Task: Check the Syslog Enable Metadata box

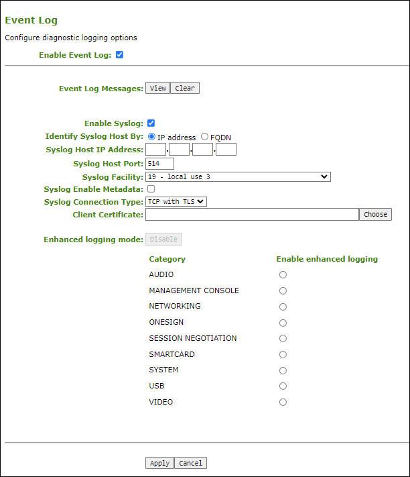Action: click(x=151, y=189)
